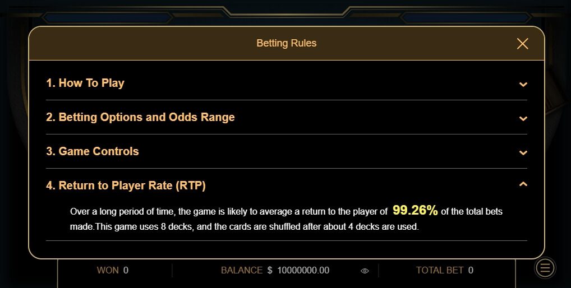The image size is (571, 288).
Task: Click the blue bar above dialog's right side
Action: [466, 17]
